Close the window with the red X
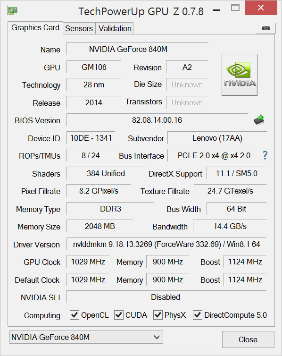 261,8
